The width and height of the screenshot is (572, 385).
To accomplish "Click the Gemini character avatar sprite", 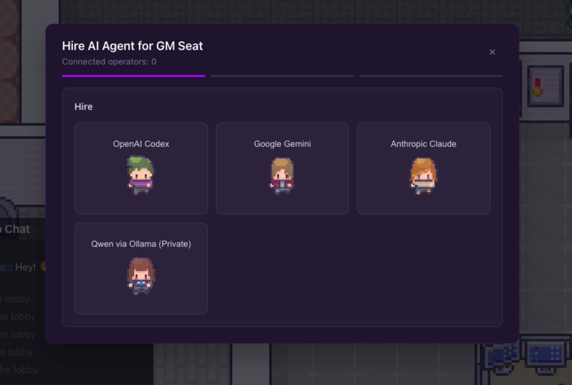I will [x=282, y=176].
